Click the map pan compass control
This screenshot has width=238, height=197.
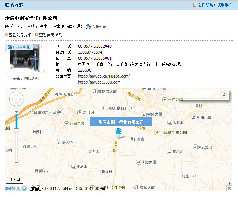(16, 99)
